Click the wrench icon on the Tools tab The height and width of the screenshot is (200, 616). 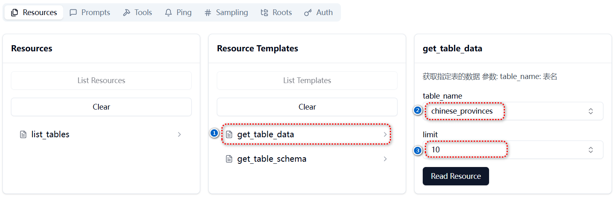pyautogui.click(x=127, y=13)
